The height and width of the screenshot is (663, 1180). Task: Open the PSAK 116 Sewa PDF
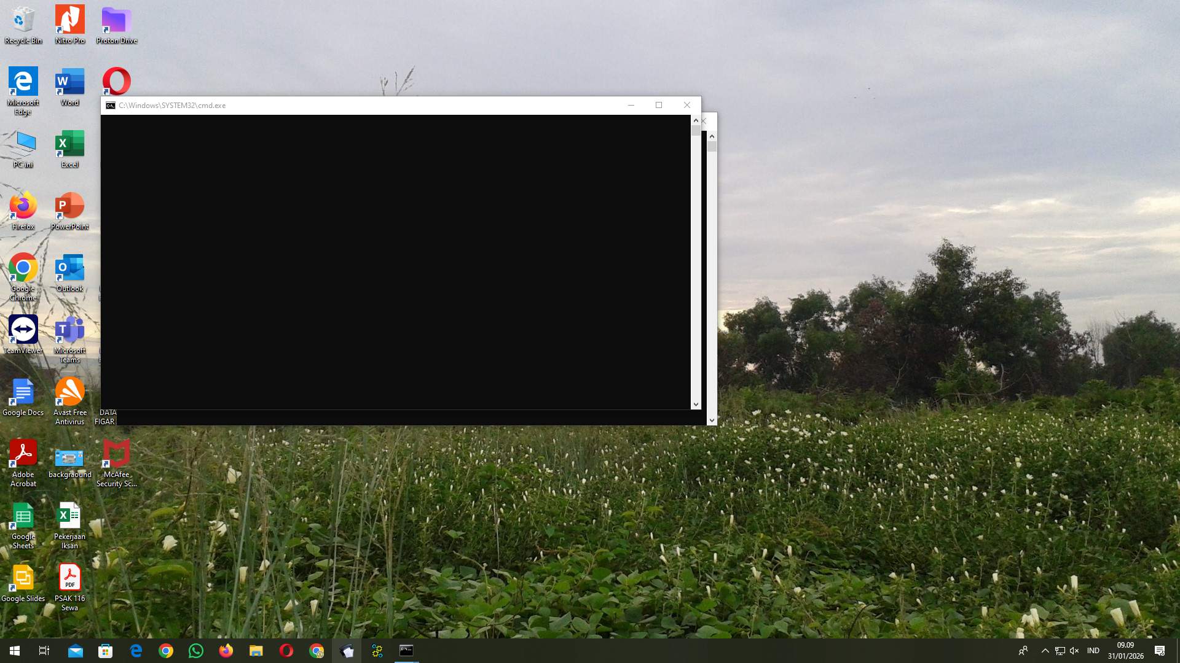pos(69,577)
